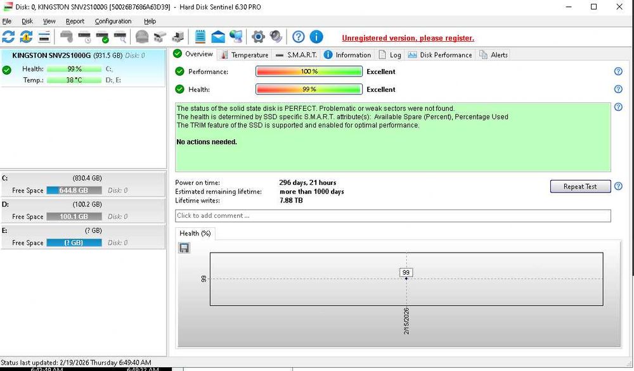The image size is (634, 371).
Task: Select the KINGSTON SNV2S1000G disk entry
Action: coord(83,67)
